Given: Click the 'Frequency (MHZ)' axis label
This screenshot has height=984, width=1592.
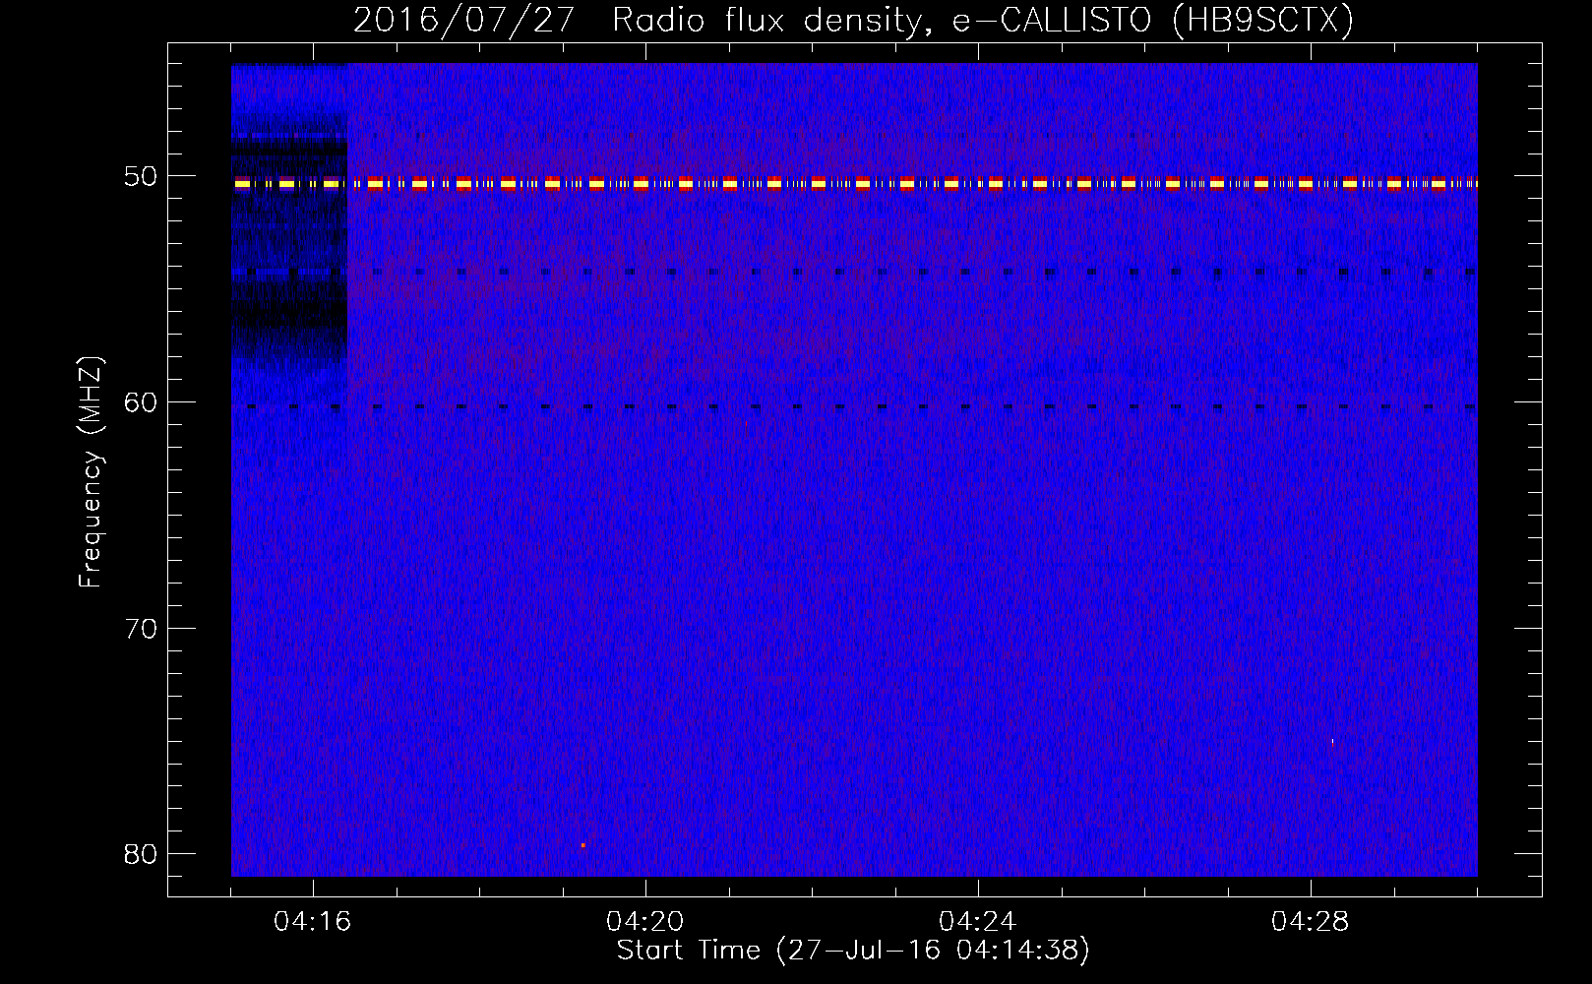Looking at the screenshot, I should coord(91,472).
